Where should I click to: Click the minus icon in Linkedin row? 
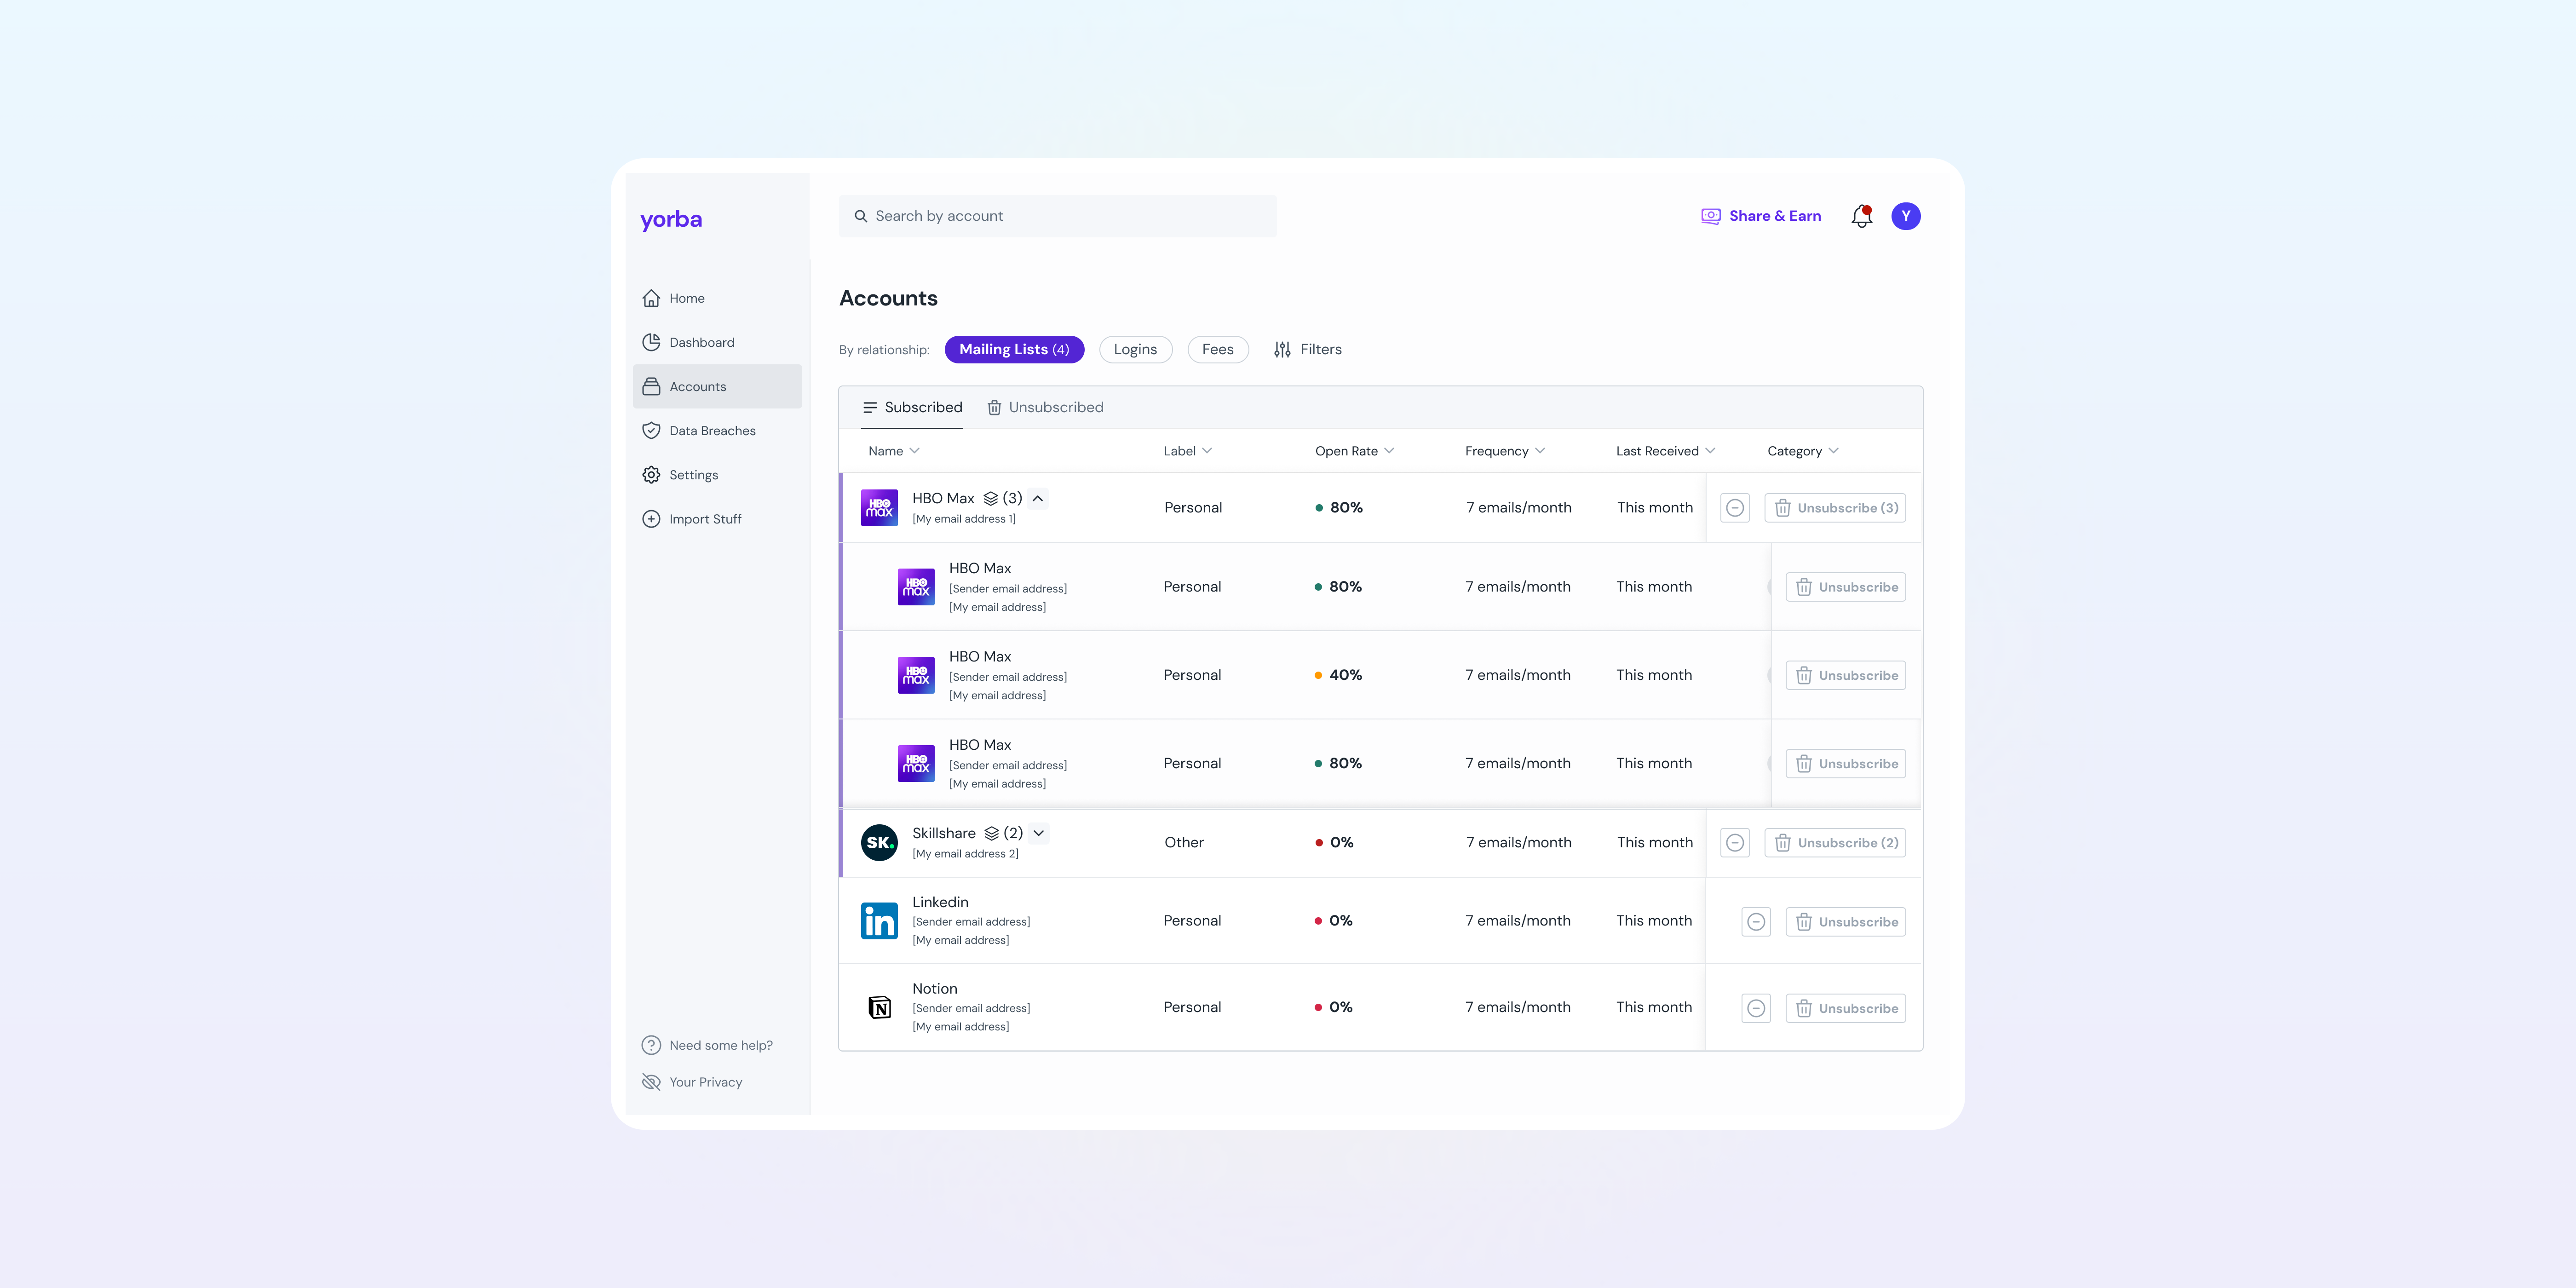click(x=1756, y=922)
